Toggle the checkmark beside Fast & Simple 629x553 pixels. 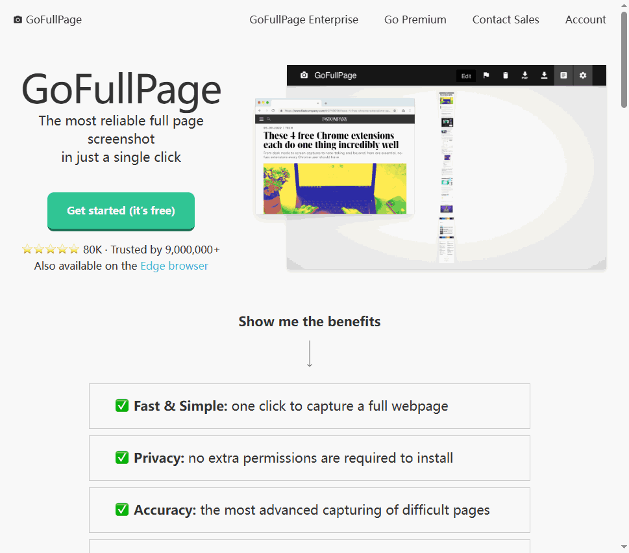pyautogui.click(x=122, y=405)
